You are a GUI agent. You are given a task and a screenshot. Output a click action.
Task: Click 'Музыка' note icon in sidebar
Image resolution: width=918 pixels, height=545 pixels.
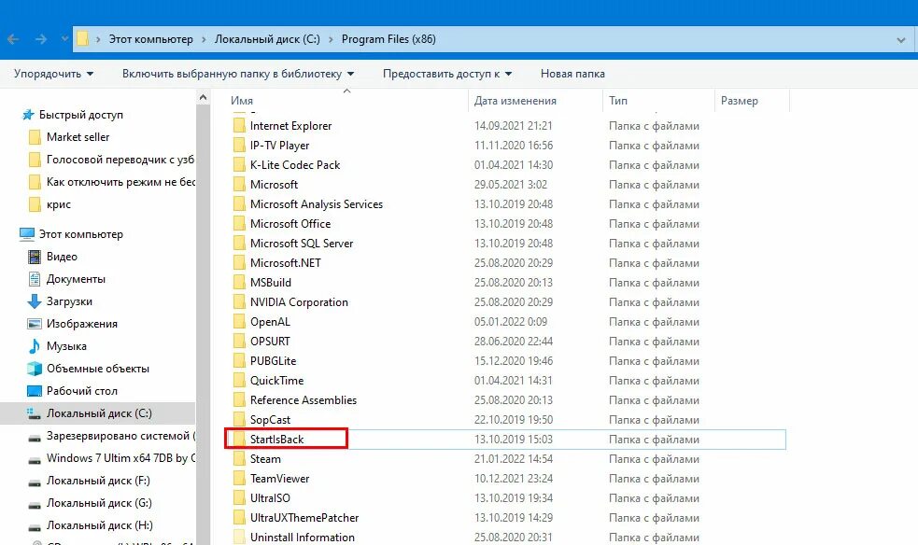pyautogui.click(x=35, y=346)
